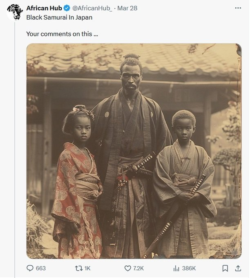Open the view analytics bar icon
This screenshot has width=250, height=278.
[176, 268]
